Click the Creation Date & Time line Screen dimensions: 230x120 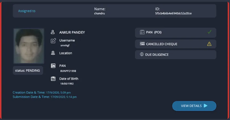coord(42,92)
